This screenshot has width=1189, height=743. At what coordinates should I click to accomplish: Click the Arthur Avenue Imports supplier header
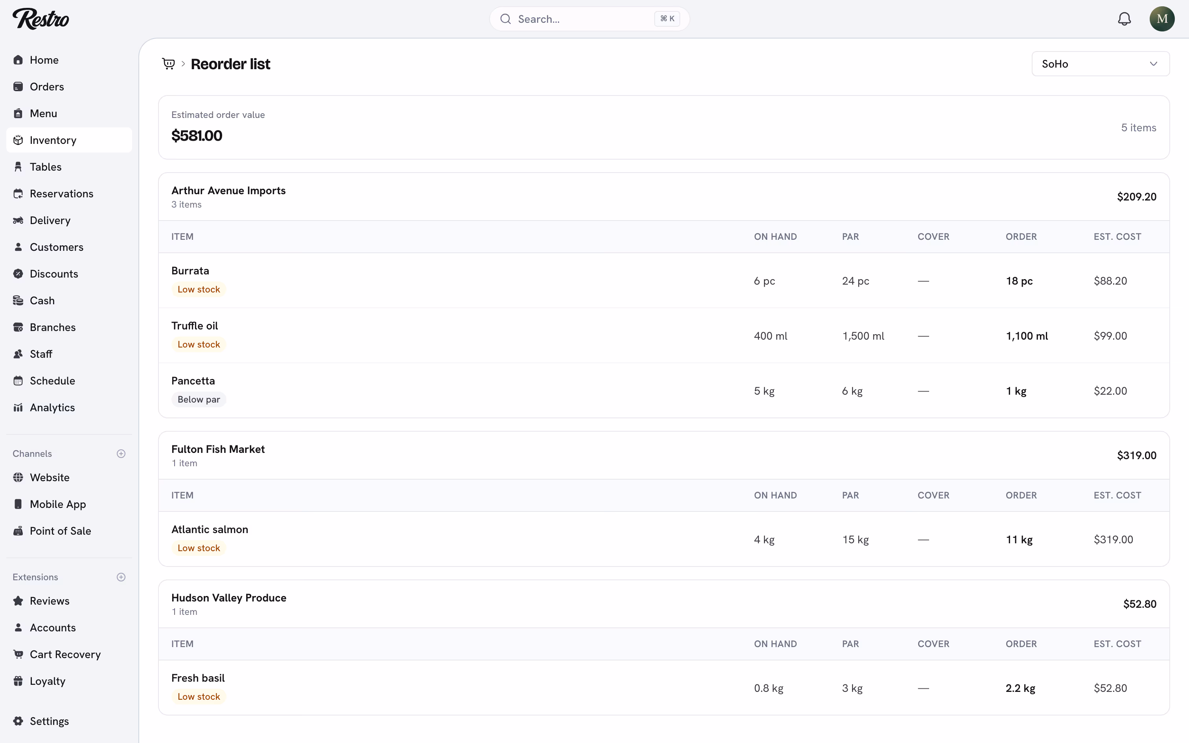click(x=664, y=197)
